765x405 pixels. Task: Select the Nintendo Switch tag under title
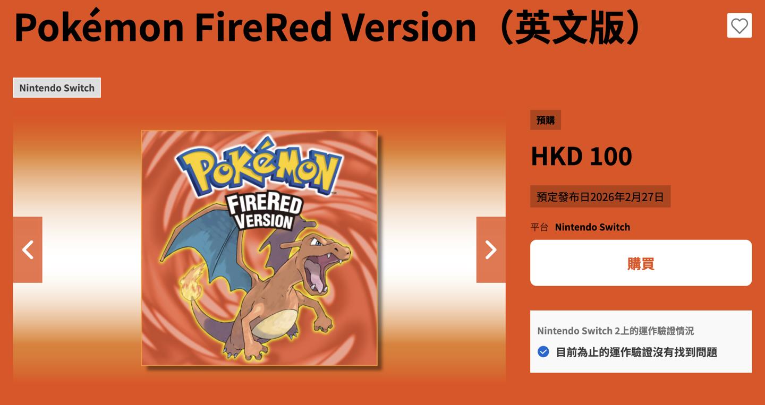(57, 88)
